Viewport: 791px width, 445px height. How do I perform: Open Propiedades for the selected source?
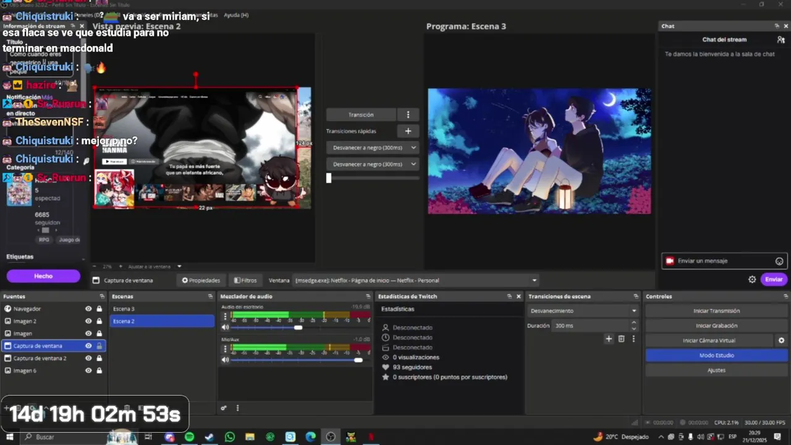[x=201, y=281]
